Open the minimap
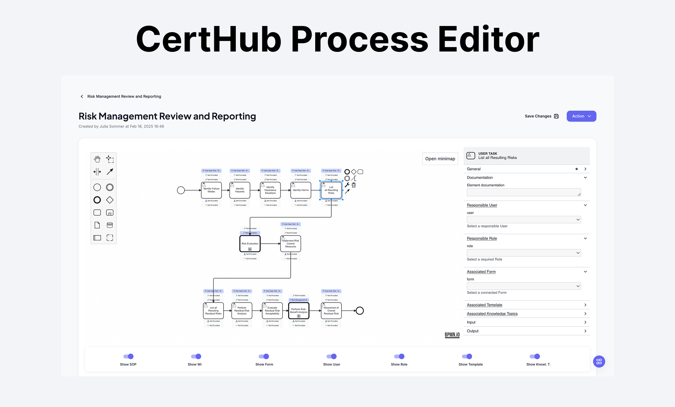Screen dimensions: 675x407 coord(440,159)
